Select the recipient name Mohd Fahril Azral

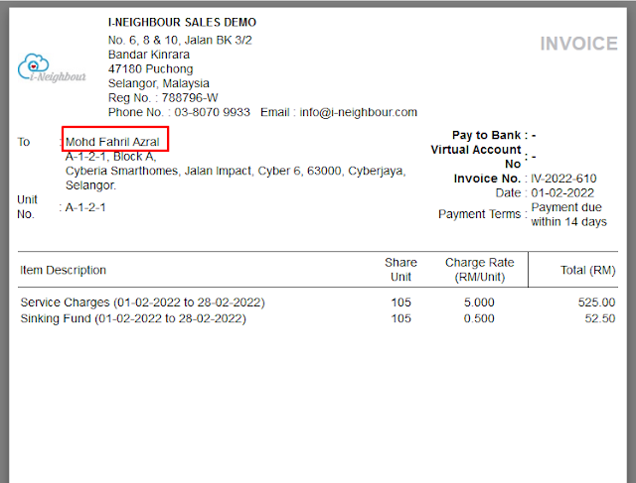click(112, 142)
